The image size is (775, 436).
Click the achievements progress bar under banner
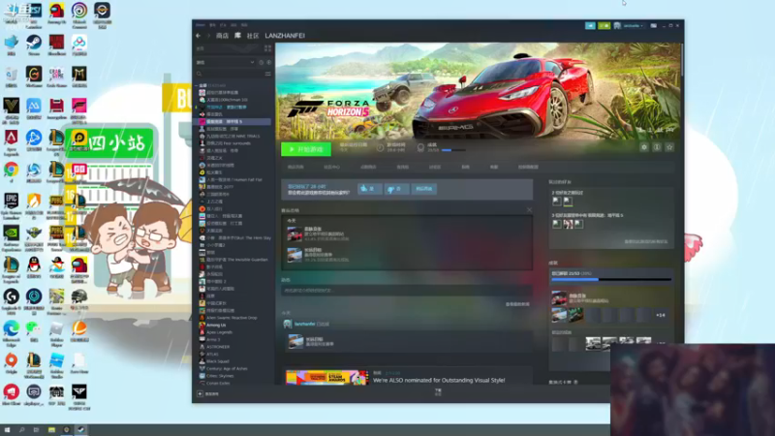pos(453,150)
